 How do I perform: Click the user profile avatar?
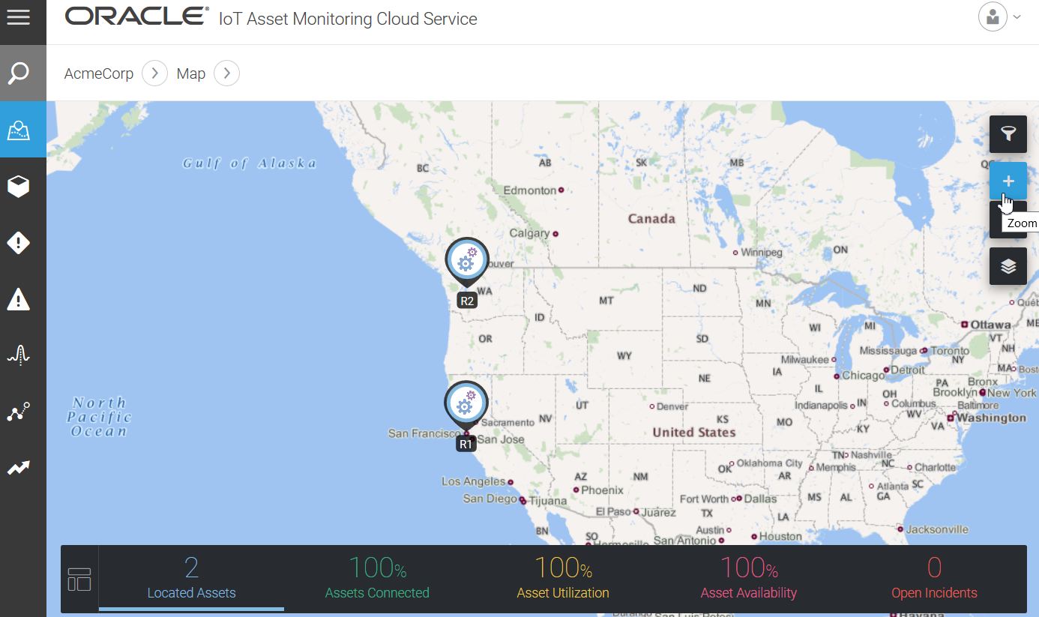[993, 16]
